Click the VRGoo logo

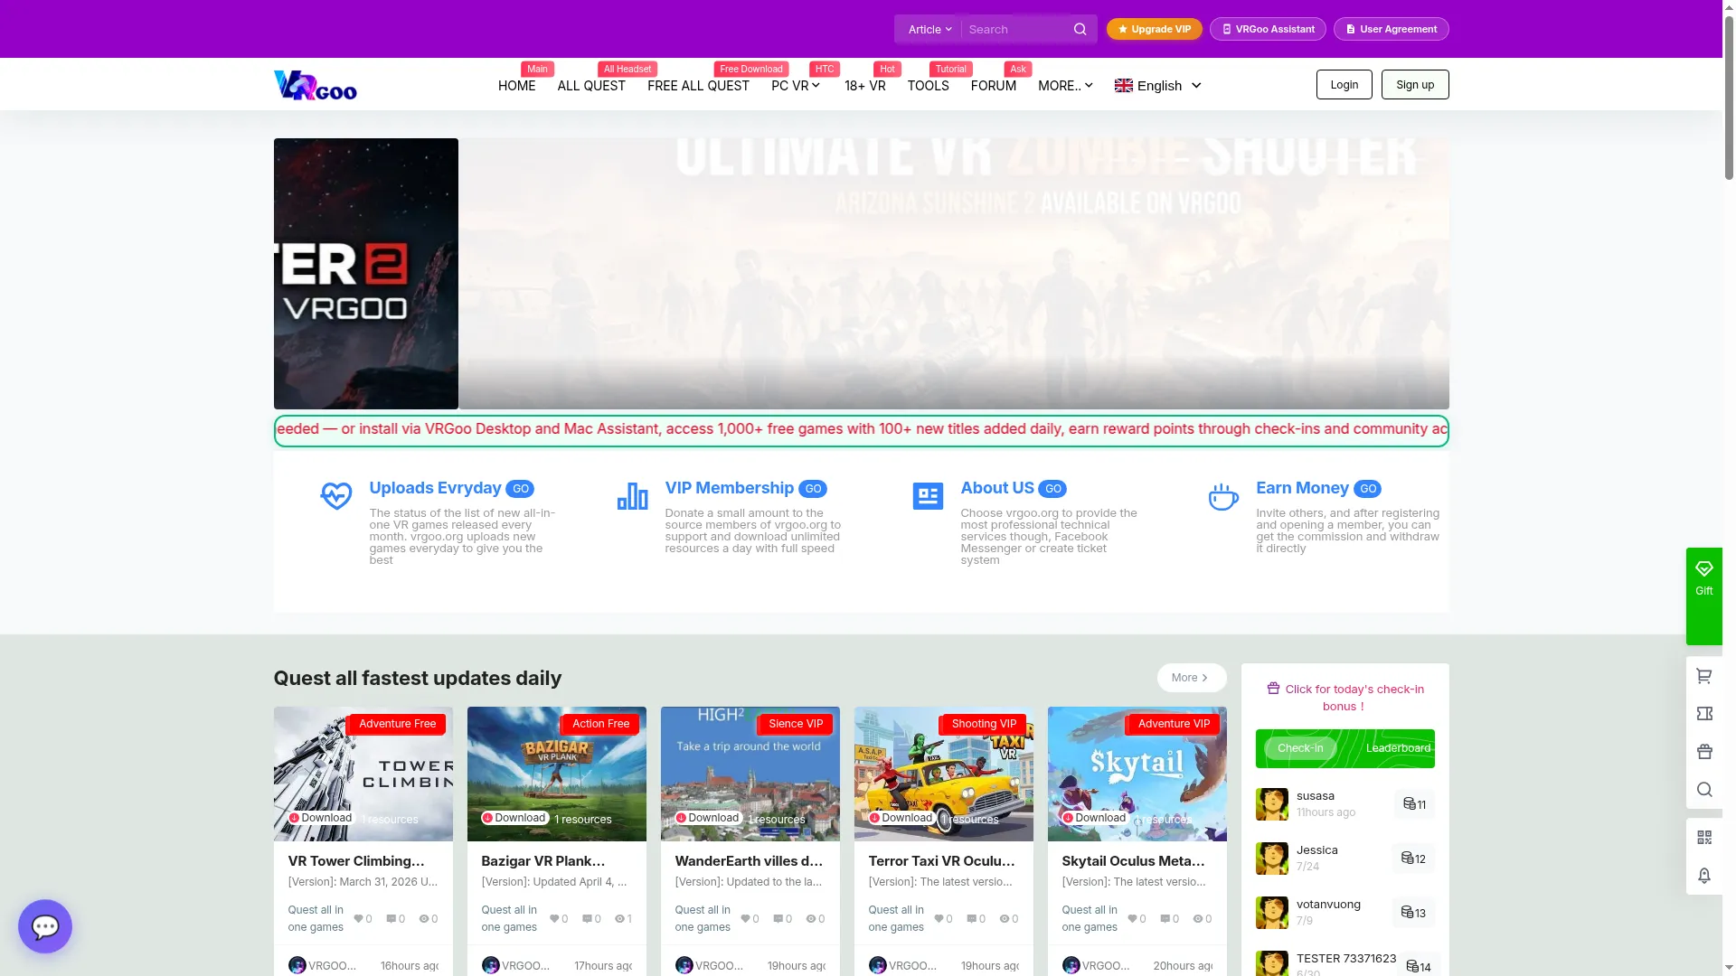click(316, 85)
